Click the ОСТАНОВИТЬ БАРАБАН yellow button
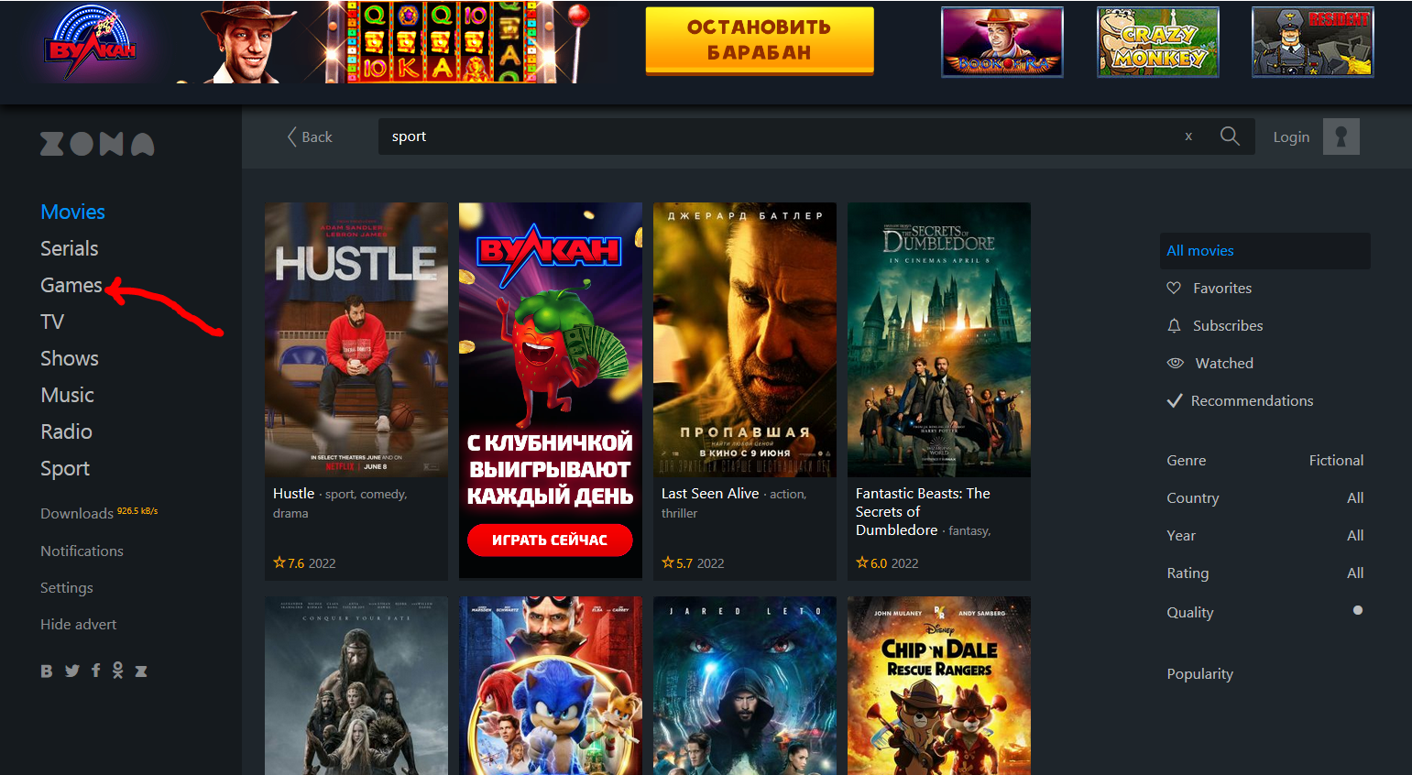The height and width of the screenshot is (775, 1412). 760,40
